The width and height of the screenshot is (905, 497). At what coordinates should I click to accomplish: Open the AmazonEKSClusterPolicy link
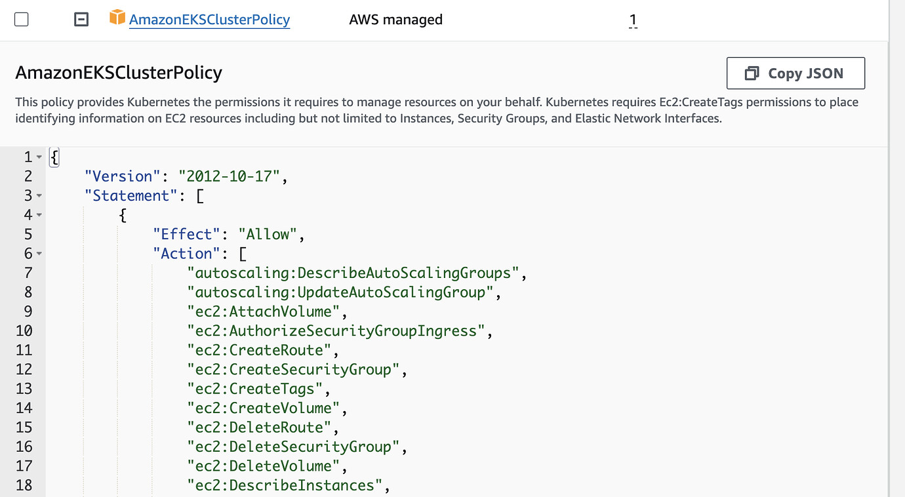click(x=209, y=20)
